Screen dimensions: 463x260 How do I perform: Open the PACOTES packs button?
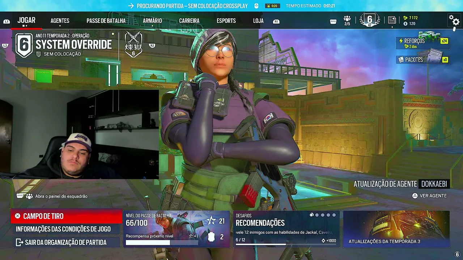pyautogui.click(x=423, y=60)
